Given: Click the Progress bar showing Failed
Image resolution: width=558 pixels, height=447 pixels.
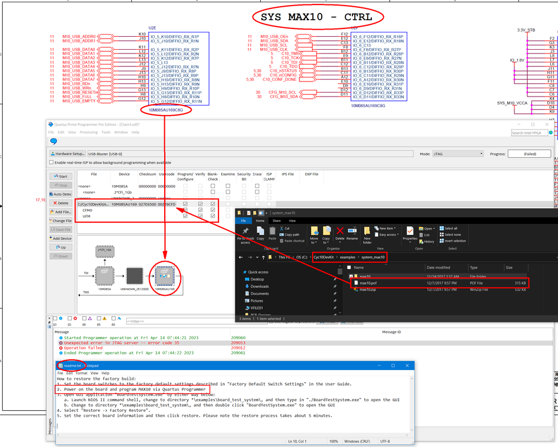Looking at the screenshot, I should click(x=529, y=154).
